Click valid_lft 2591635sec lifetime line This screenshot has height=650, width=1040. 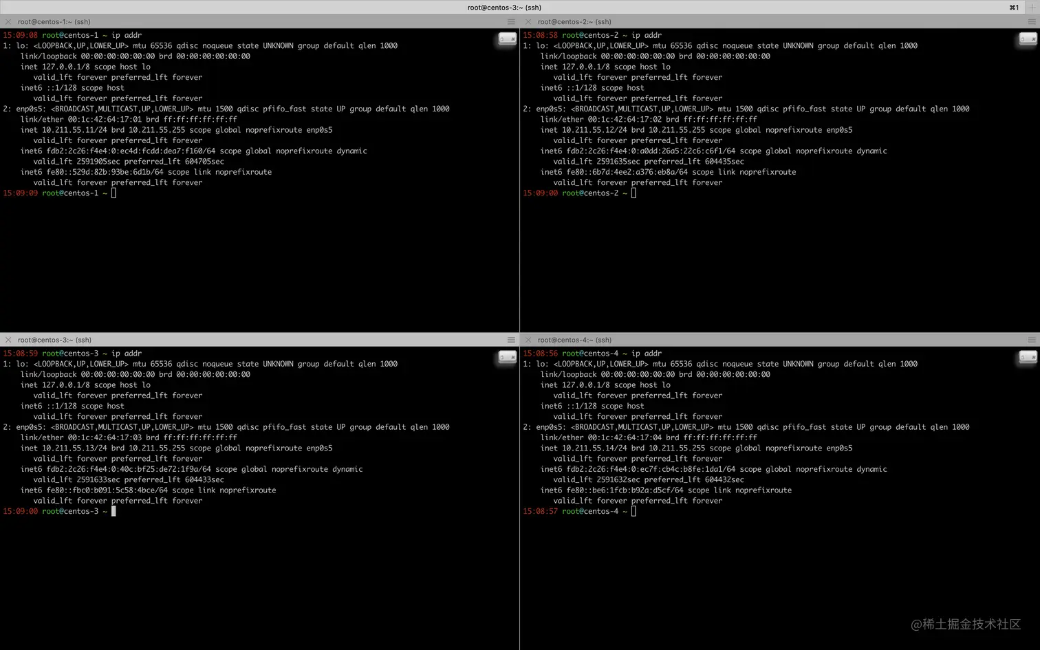click(x=649, y=162)
